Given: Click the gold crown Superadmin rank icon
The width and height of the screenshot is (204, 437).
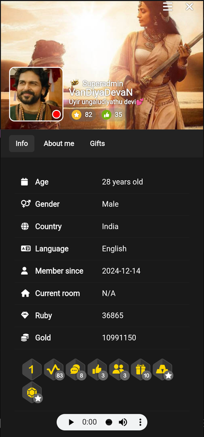Looking at the screenshot, I should 75,83.
